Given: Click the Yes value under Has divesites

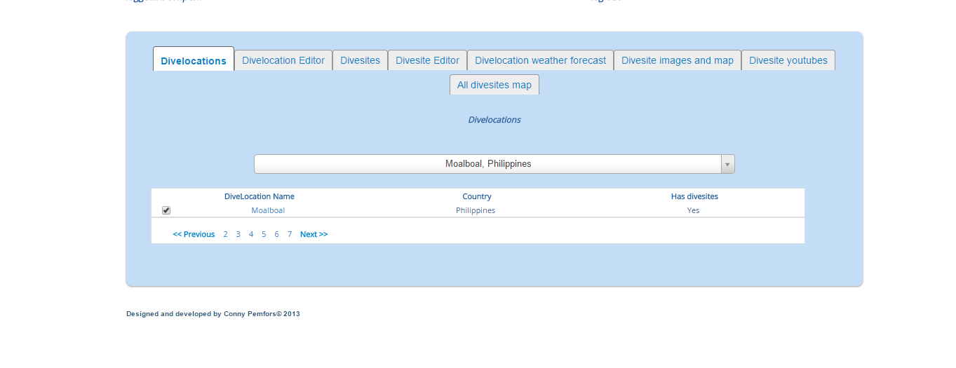Looking at the screenshot, I should coord(693,210).
